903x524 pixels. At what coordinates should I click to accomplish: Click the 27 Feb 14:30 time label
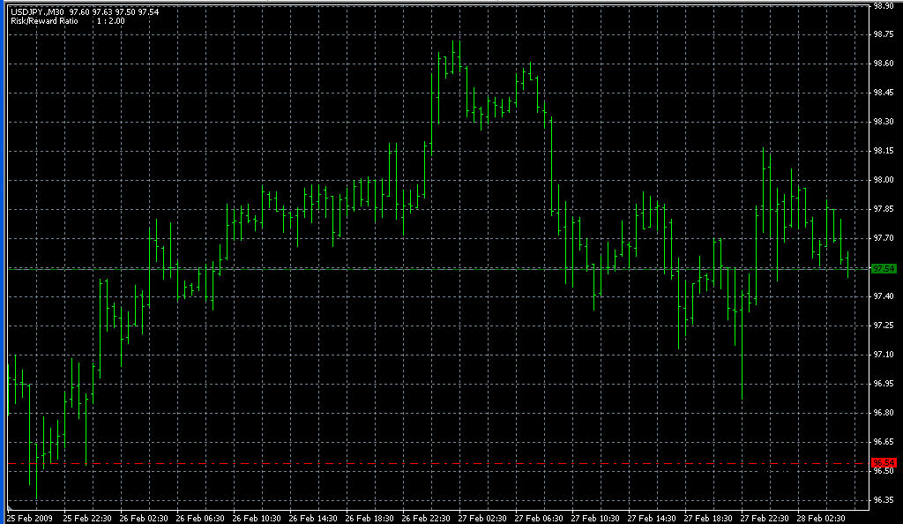(652, 518)
